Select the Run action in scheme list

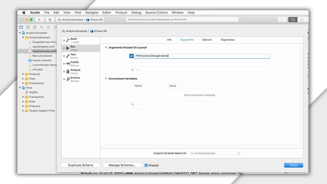81,48
